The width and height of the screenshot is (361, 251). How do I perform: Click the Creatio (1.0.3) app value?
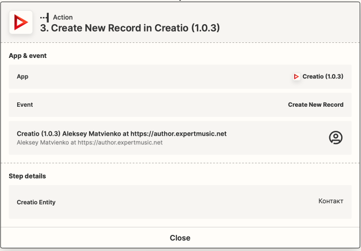[x=322, y=77]
